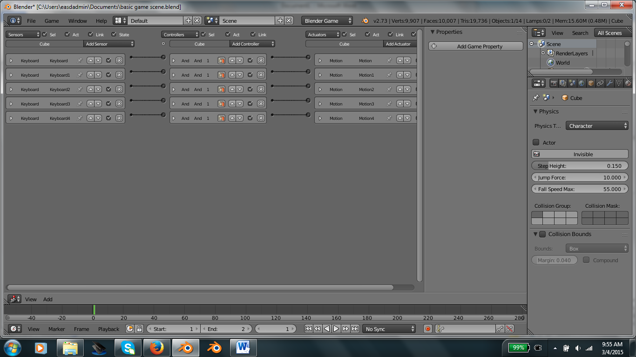
Task: Toggle the Sensors Link checkbox
Action: tap(90, 34)
